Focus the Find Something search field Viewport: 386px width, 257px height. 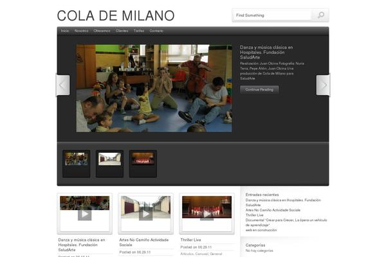(271, 15)
